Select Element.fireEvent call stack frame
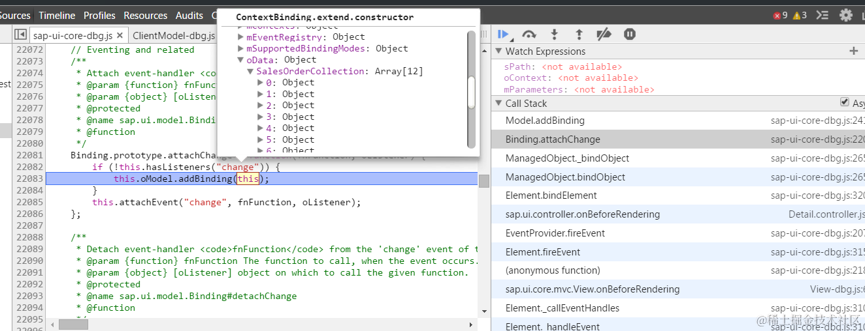This screenshot has height=331, width=865. [x=678, y=252]
